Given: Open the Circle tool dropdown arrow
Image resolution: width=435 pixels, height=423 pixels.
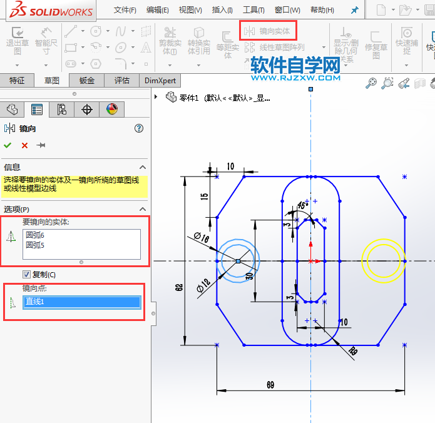Looking at the screenshot, I should pos(108,31).
